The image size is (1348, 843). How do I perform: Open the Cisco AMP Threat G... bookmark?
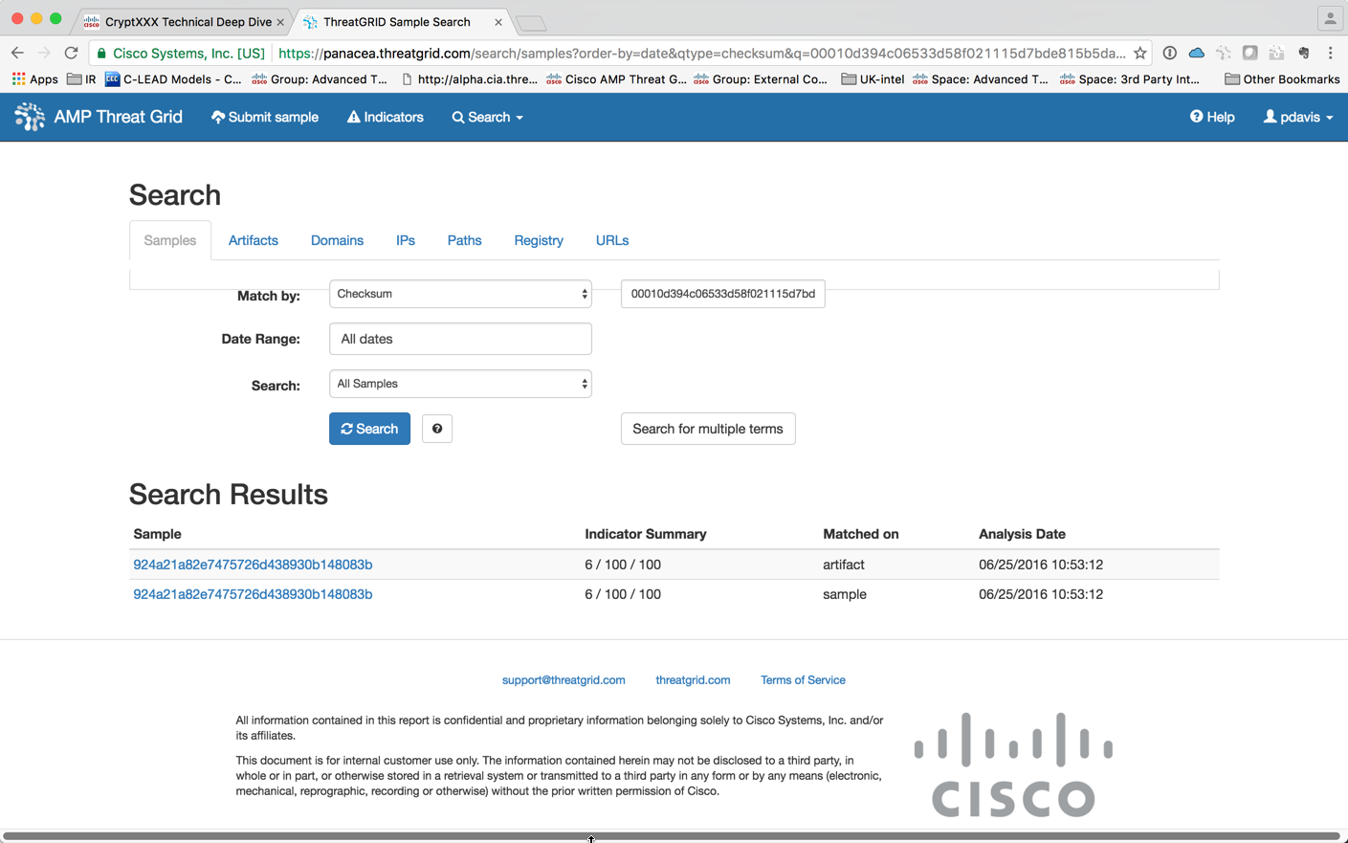[x=616, y=79]
